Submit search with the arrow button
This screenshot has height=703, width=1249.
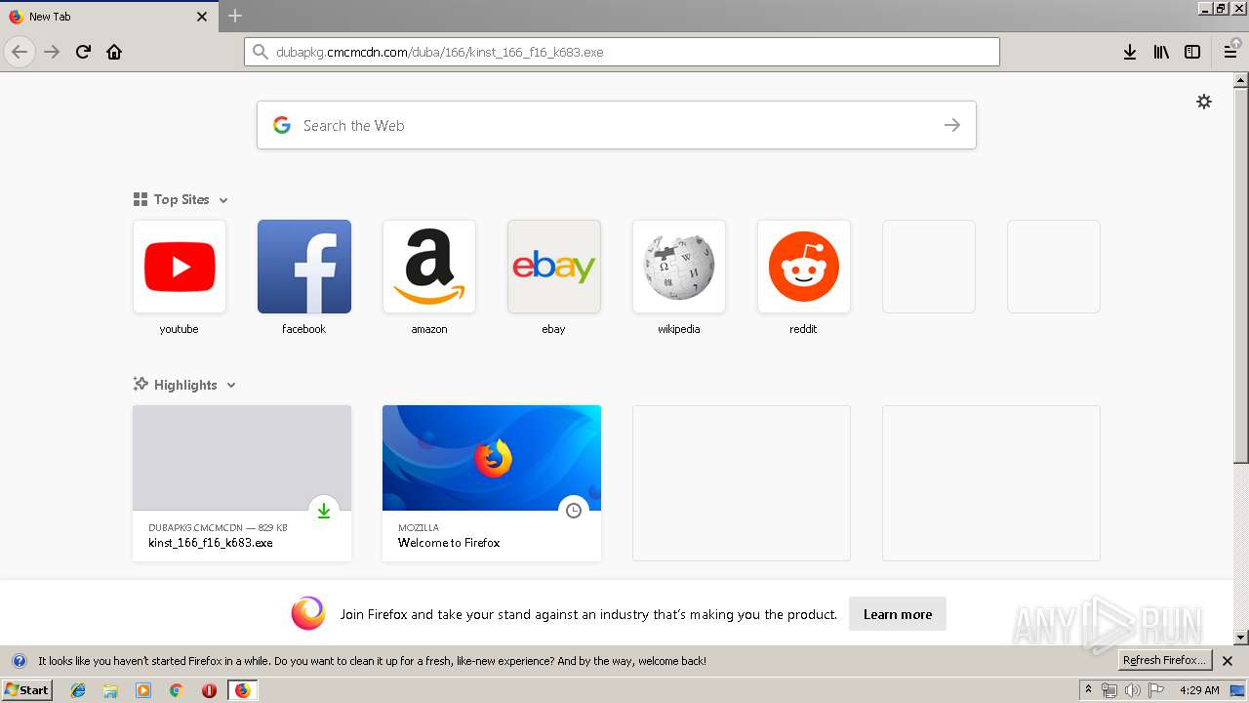click(x=952, y=125)
